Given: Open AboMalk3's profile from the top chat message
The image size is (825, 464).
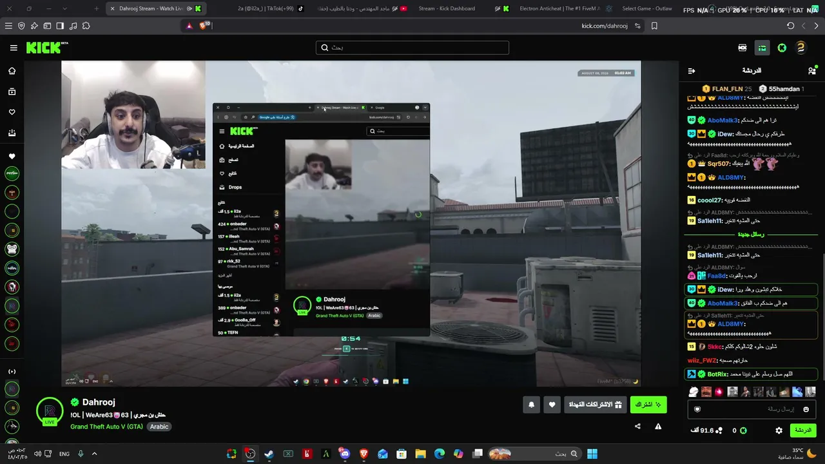Looking at the screenshot, I should coord(722,121).
